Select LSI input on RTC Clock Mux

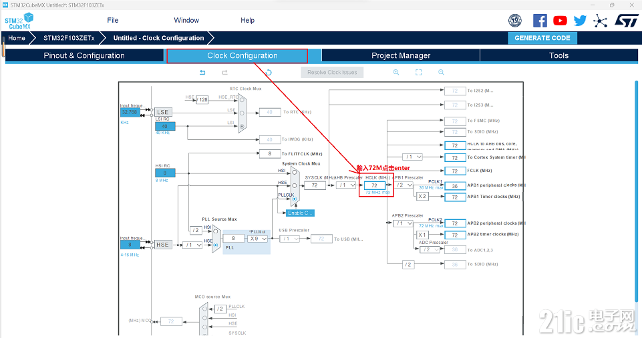[242, 126]
